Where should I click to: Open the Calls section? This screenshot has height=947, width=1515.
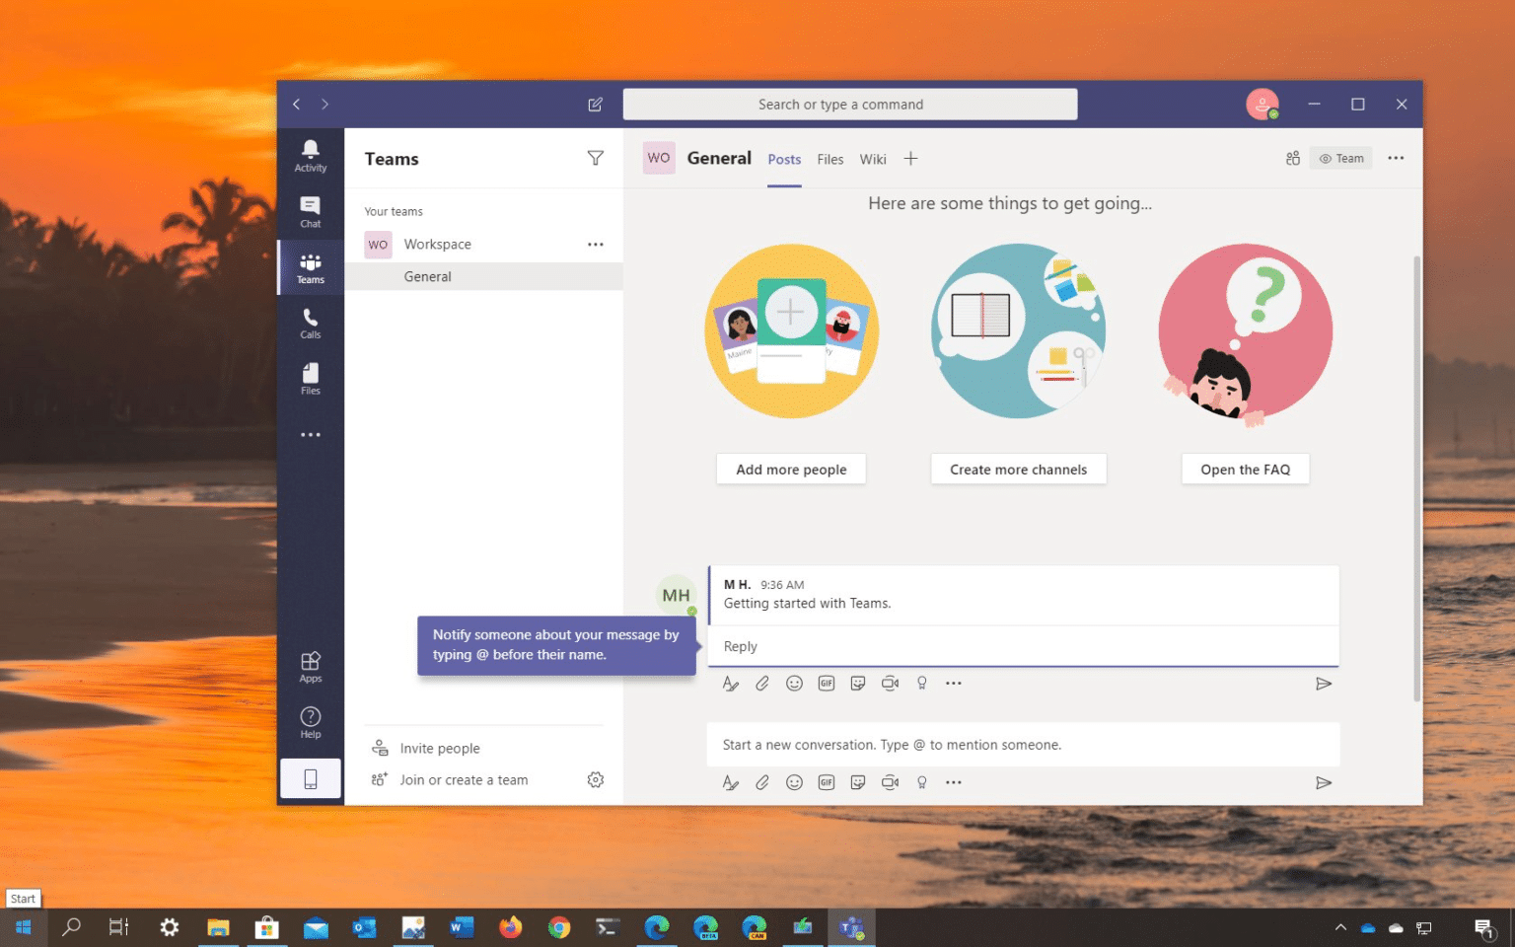click(310, 322)
